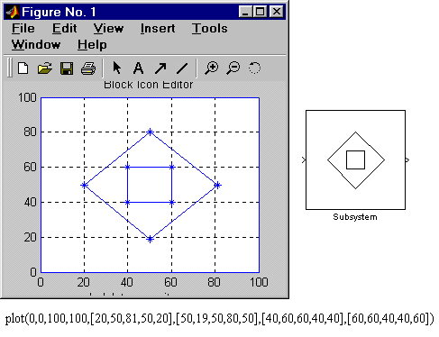Click the plot command text line
This screenshot has width=439, height=337.
coord(220,318)
